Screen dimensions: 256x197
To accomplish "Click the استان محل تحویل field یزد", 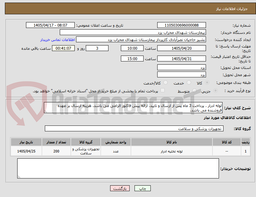I will [182, 68].
